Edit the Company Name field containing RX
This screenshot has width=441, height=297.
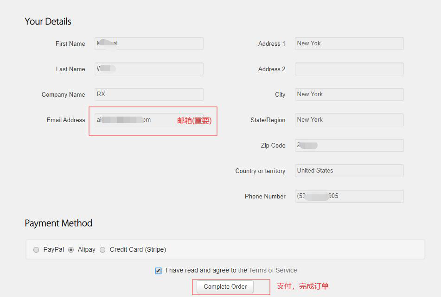tap(149, 94)
